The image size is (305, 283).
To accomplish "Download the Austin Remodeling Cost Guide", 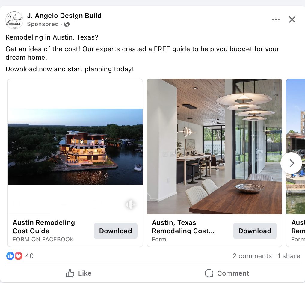I will coord(116,231).
